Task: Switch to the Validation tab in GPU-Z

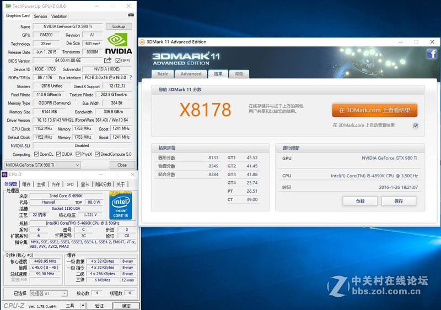Action: (x=59, y=17)
